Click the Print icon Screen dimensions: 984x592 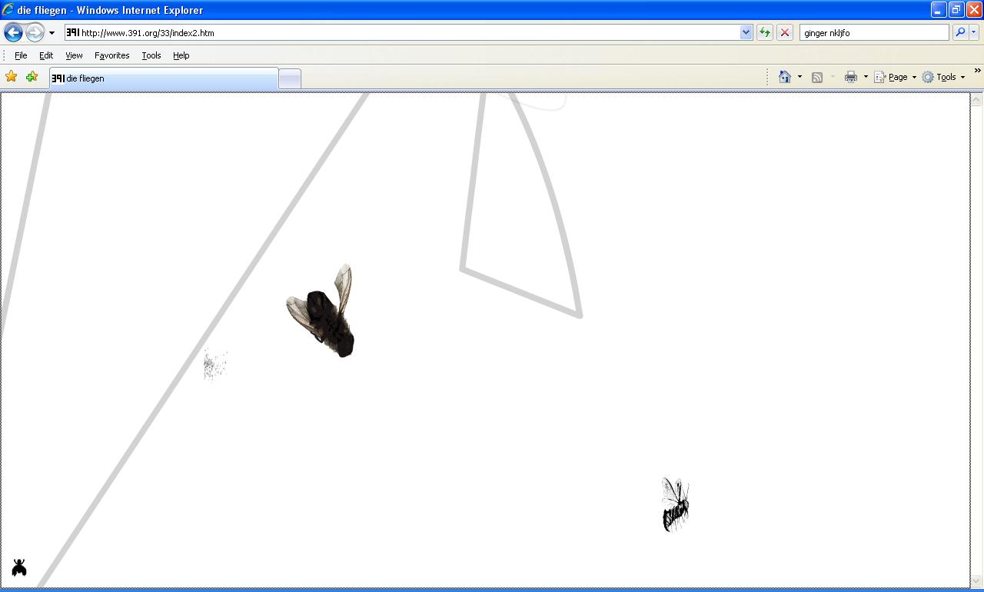click(x=850, y=77)
